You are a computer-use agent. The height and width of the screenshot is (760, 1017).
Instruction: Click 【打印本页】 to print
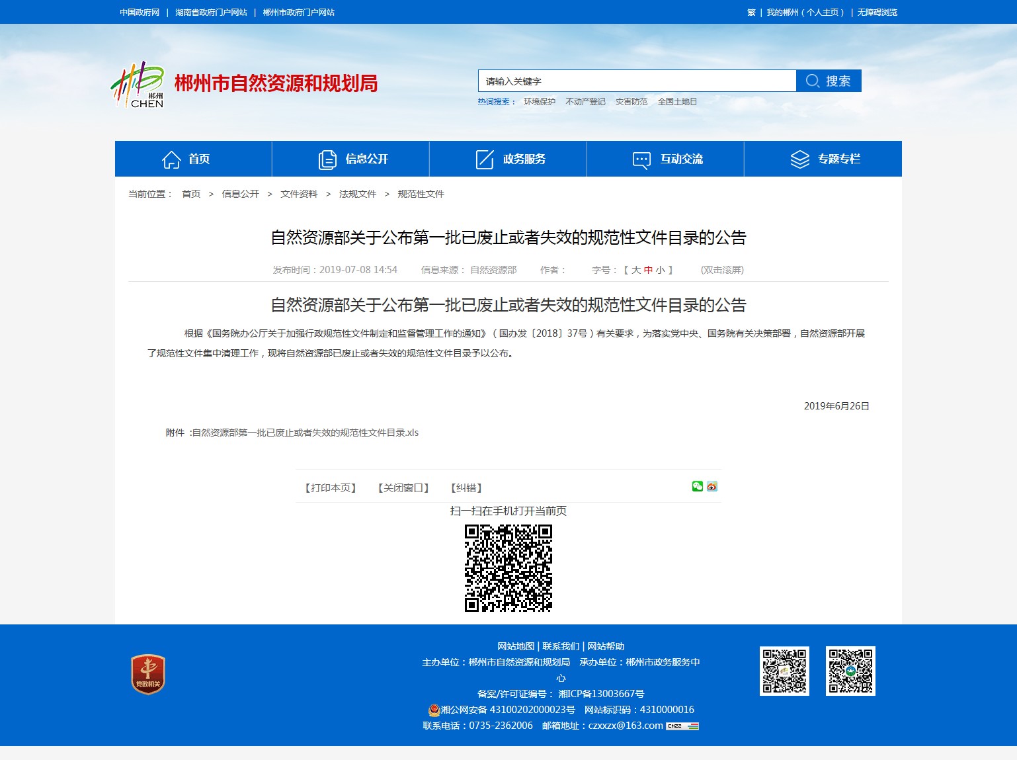tap(331, 488)
